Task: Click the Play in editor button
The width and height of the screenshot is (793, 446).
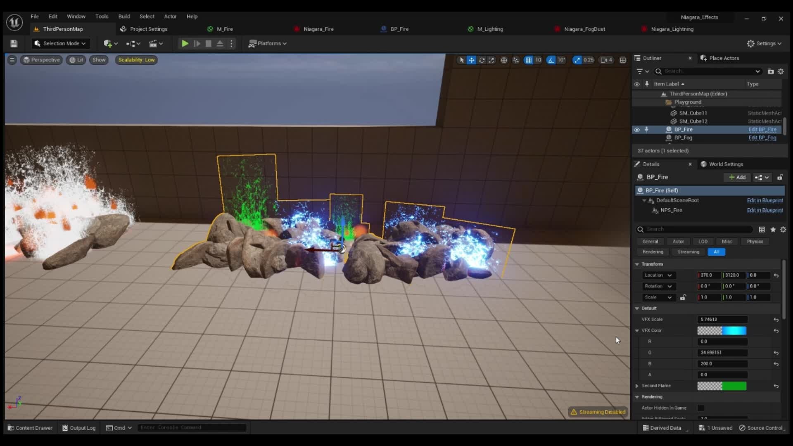Action: click(x=185, y=43)
